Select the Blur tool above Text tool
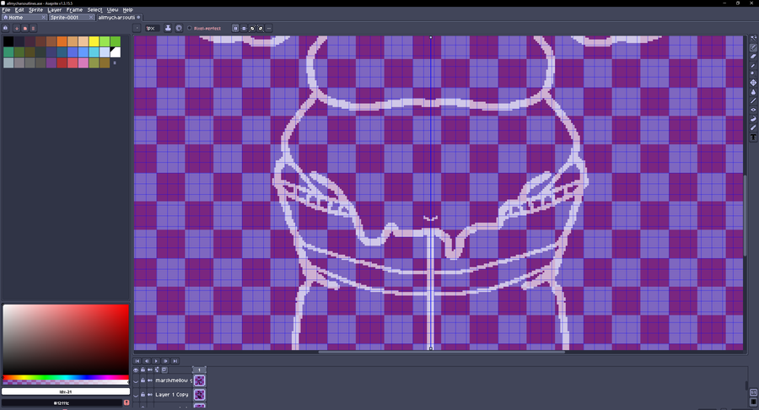Viewport: 759px width, 410px height. [x=753, y=128]
